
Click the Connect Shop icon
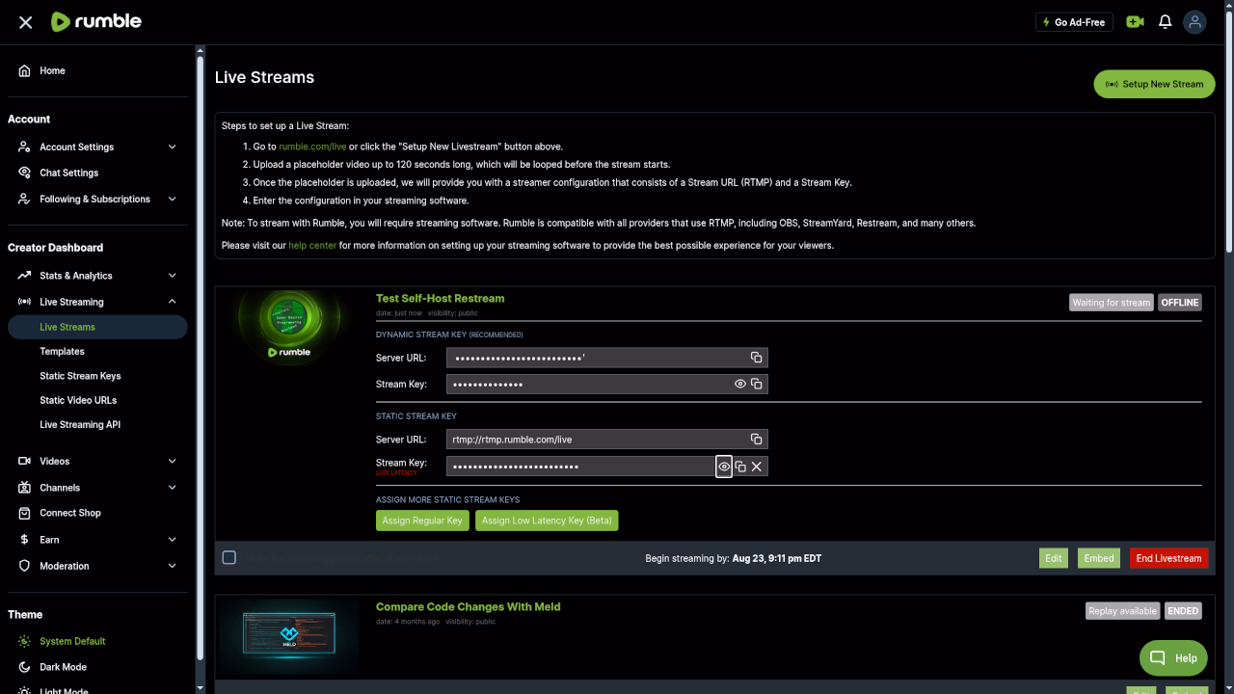(24, 513)
